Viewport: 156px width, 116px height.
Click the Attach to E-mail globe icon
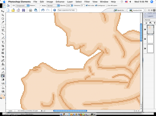tap(36, 10)
